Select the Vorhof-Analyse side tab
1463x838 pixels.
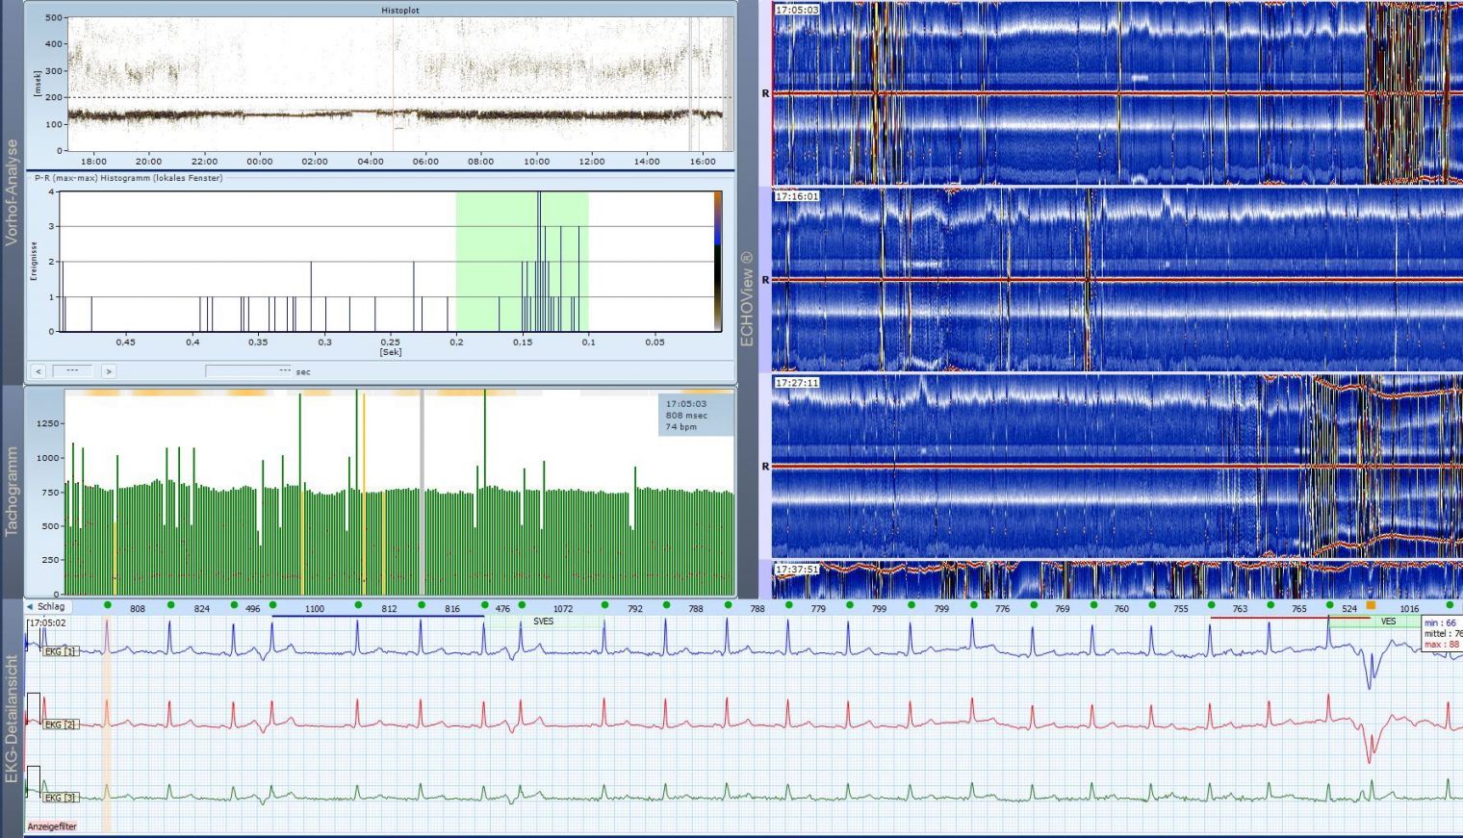(12, 192)
